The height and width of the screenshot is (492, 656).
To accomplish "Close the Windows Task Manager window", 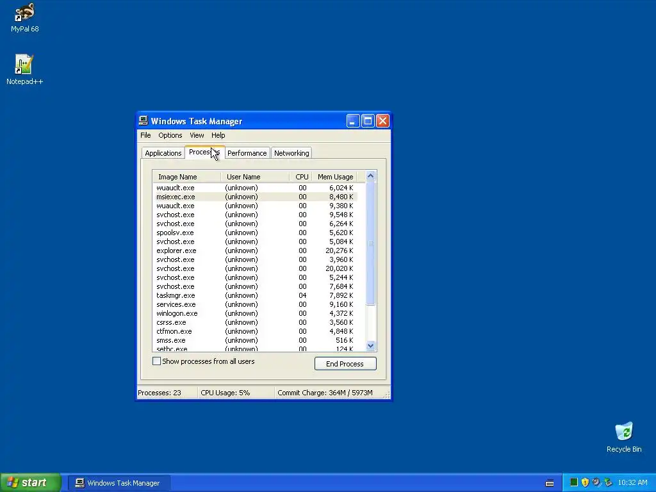I will pyautogui.click(x=382, y=121).
